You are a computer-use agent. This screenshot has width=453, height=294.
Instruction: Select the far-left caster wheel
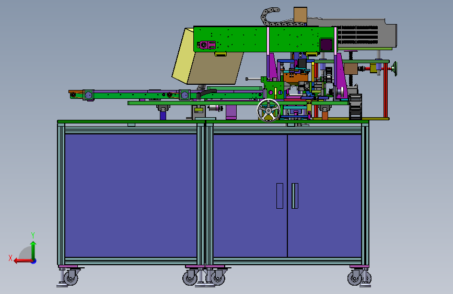pyautogui.click(x=71, y=278)
